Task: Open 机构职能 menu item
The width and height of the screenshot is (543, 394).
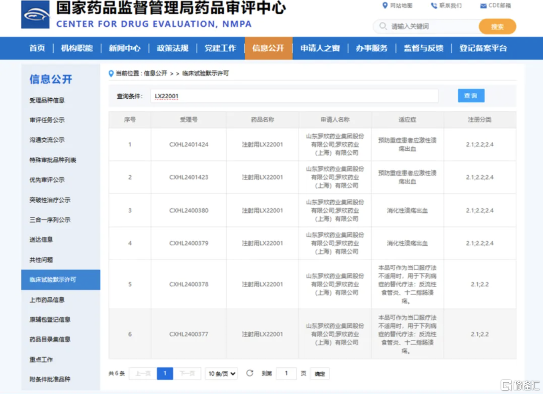Action: click(x=77, y=48)
